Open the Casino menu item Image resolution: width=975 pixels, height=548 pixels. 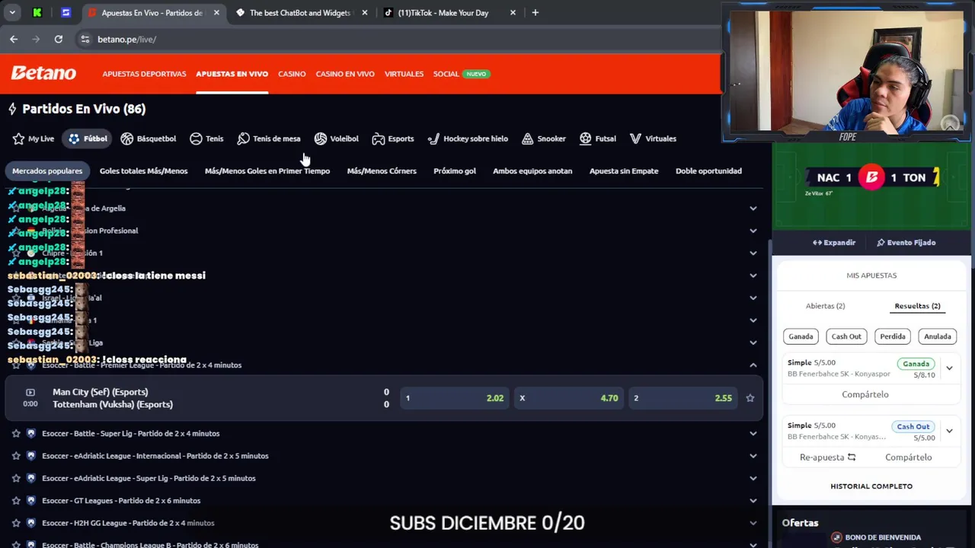point(292,74)
